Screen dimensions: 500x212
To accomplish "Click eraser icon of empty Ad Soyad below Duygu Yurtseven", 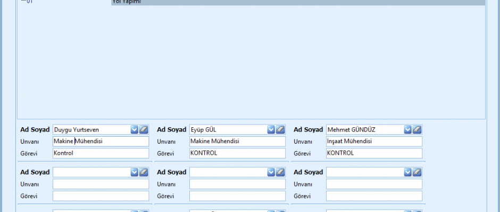I will coord(144,172).
